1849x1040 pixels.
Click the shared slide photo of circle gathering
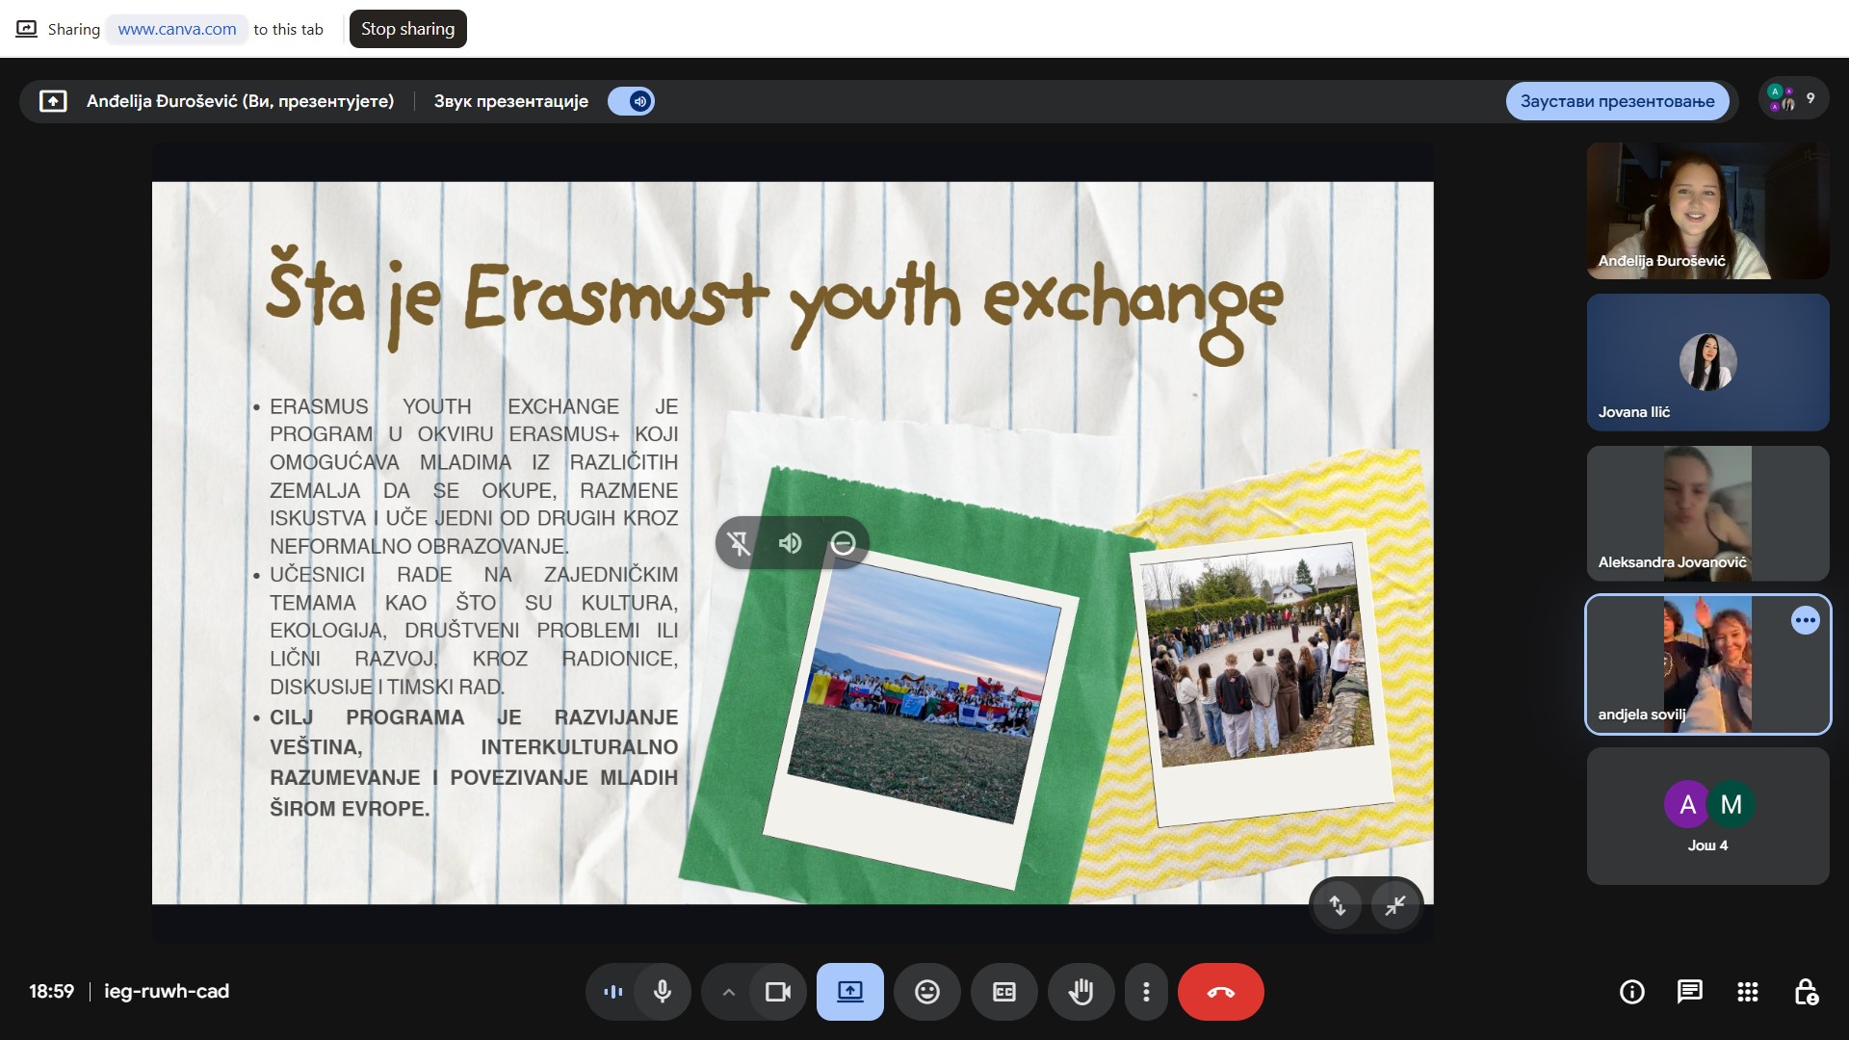pos(1257,655)
